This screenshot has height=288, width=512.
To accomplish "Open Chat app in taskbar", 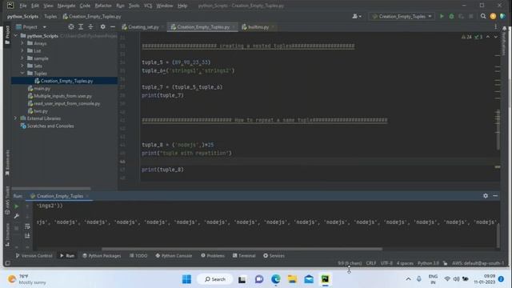I will pos(259,279).
